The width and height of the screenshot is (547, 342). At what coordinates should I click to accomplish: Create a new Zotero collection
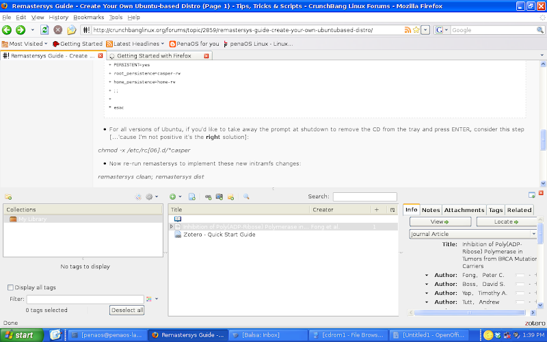point(8,197)
